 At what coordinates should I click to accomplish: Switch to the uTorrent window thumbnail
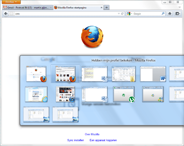(x=124, y=94)
